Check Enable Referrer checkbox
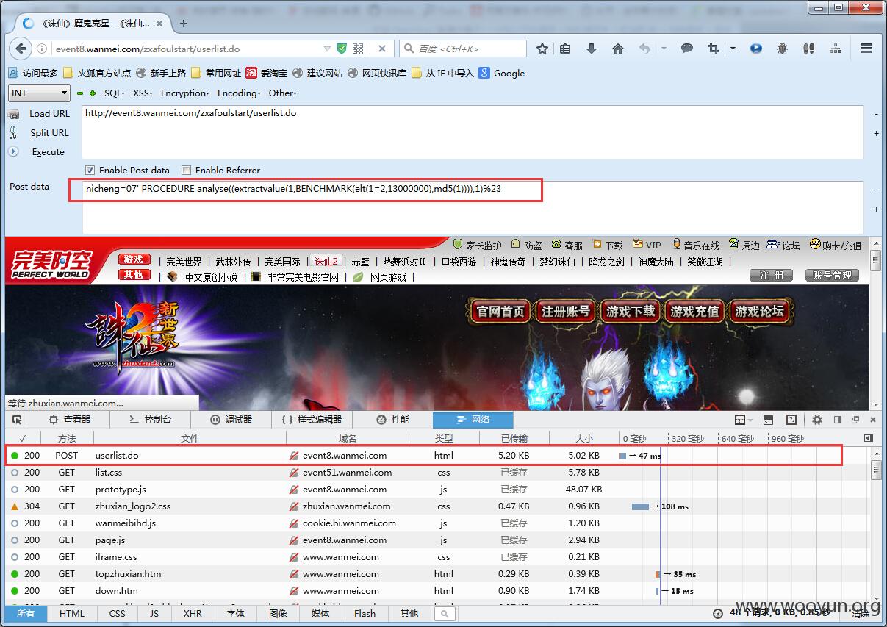The width and height of the screenshot is (887, 627). coord(186,170)
